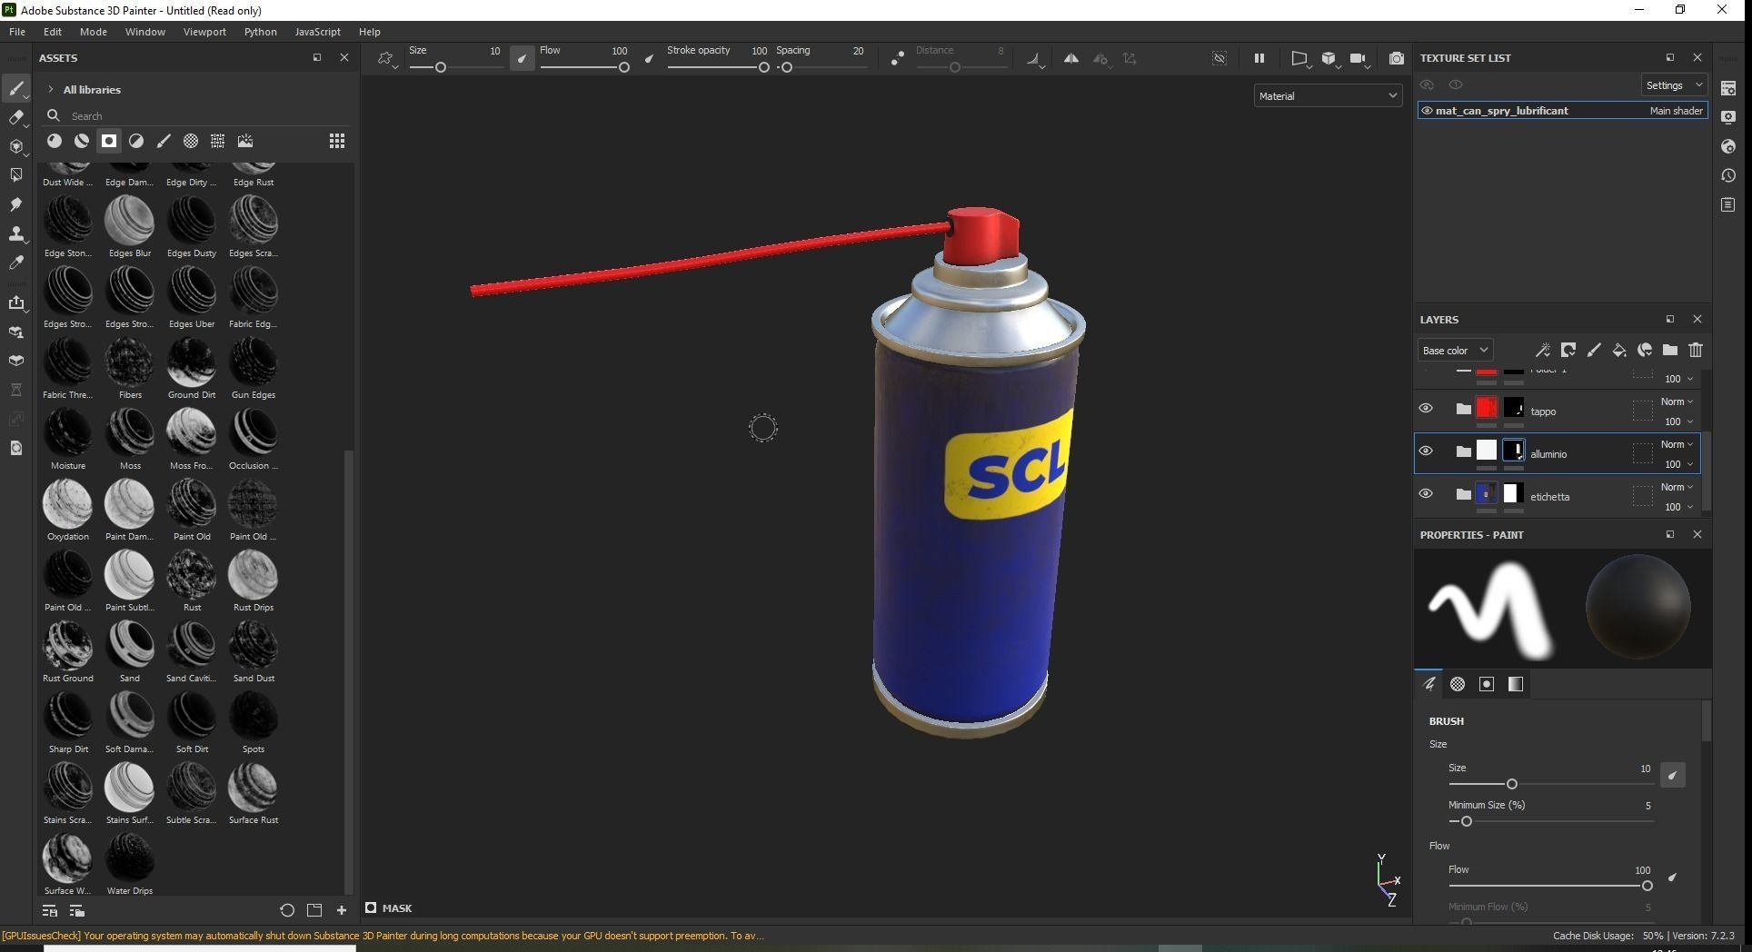Select the Water Drips smart mask

tap(130, 865)
